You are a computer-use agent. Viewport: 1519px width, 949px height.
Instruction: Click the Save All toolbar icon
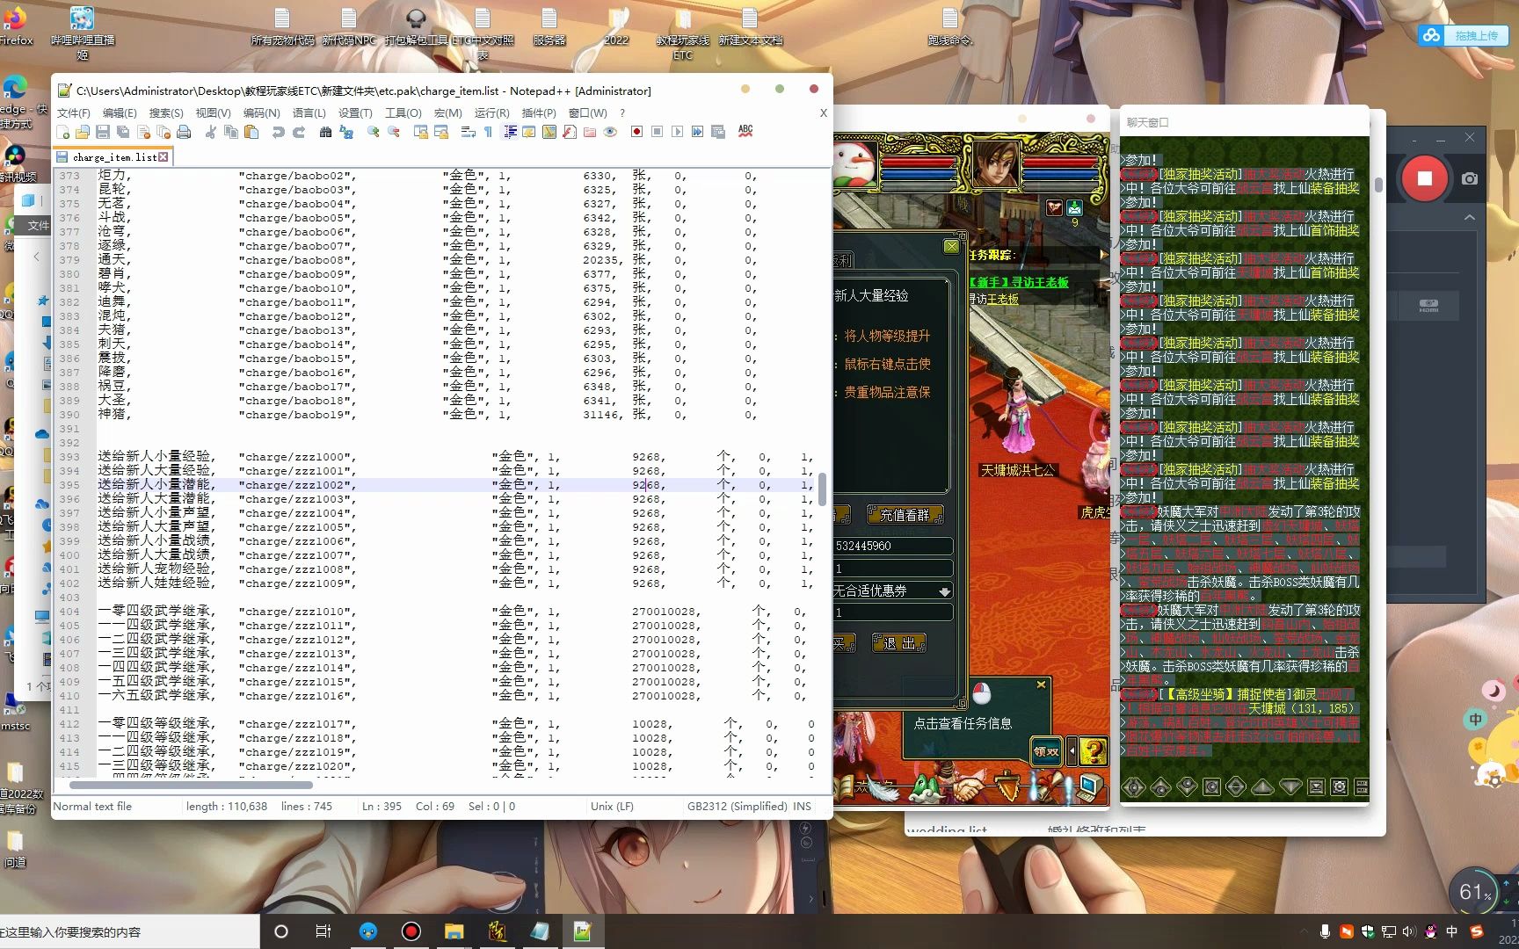pyautogui.click(x=123, y=132)
